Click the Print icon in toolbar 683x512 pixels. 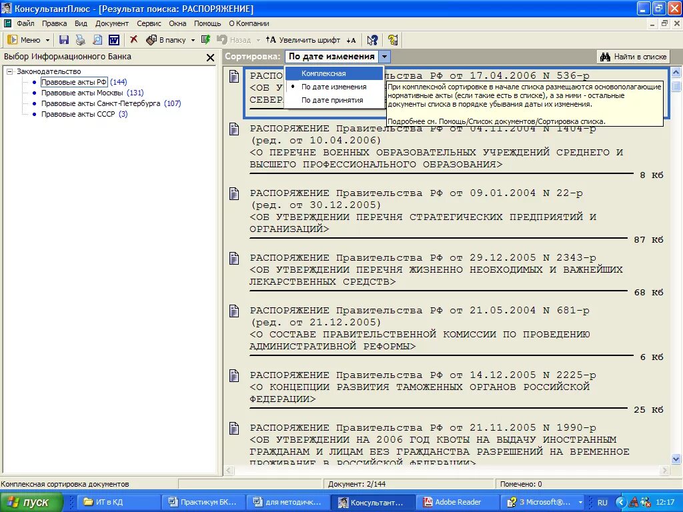click(81, 40)
